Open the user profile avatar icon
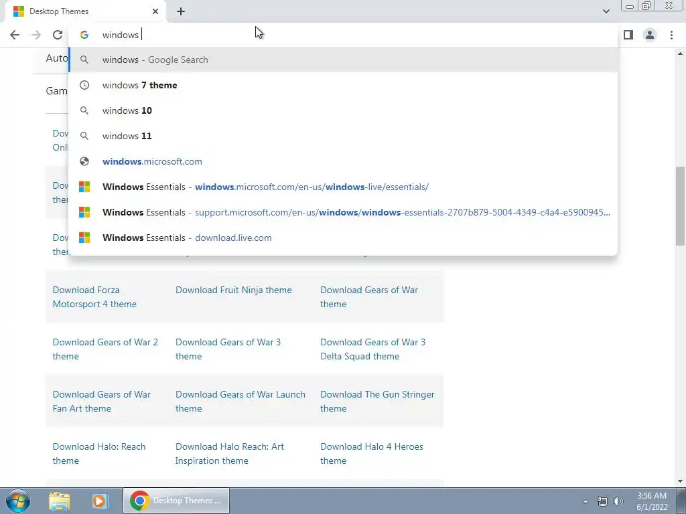Viewport: 686px width, 514px height. tap(650, 35)
